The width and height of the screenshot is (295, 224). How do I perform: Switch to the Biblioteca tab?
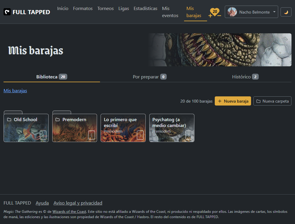pos(52,77)
